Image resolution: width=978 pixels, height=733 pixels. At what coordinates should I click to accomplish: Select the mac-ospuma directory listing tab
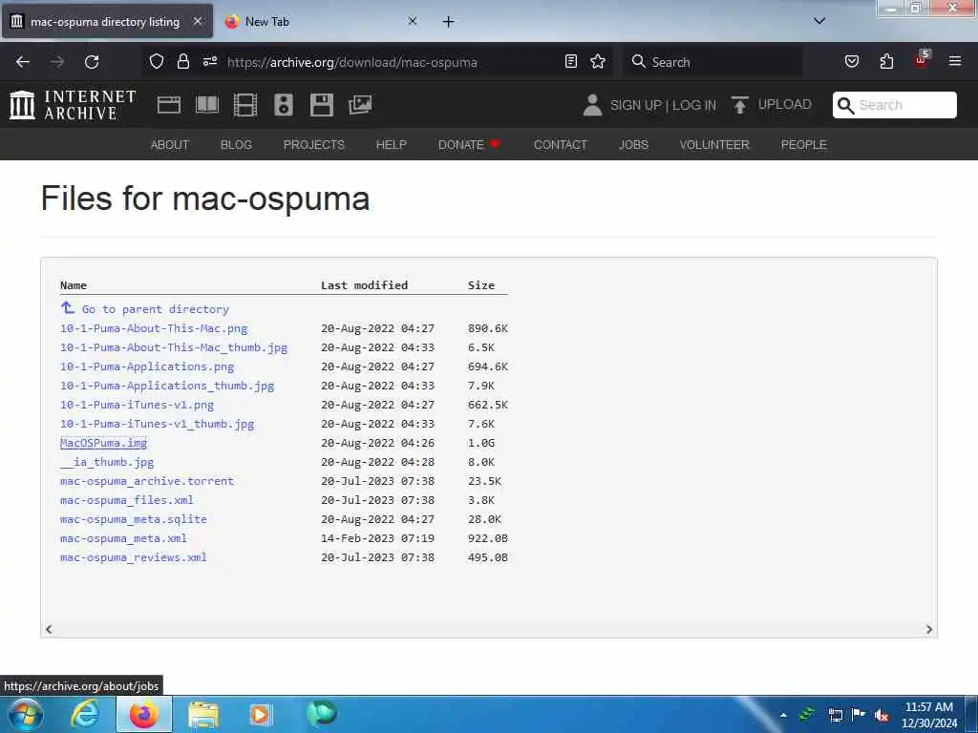coord(108,21)
